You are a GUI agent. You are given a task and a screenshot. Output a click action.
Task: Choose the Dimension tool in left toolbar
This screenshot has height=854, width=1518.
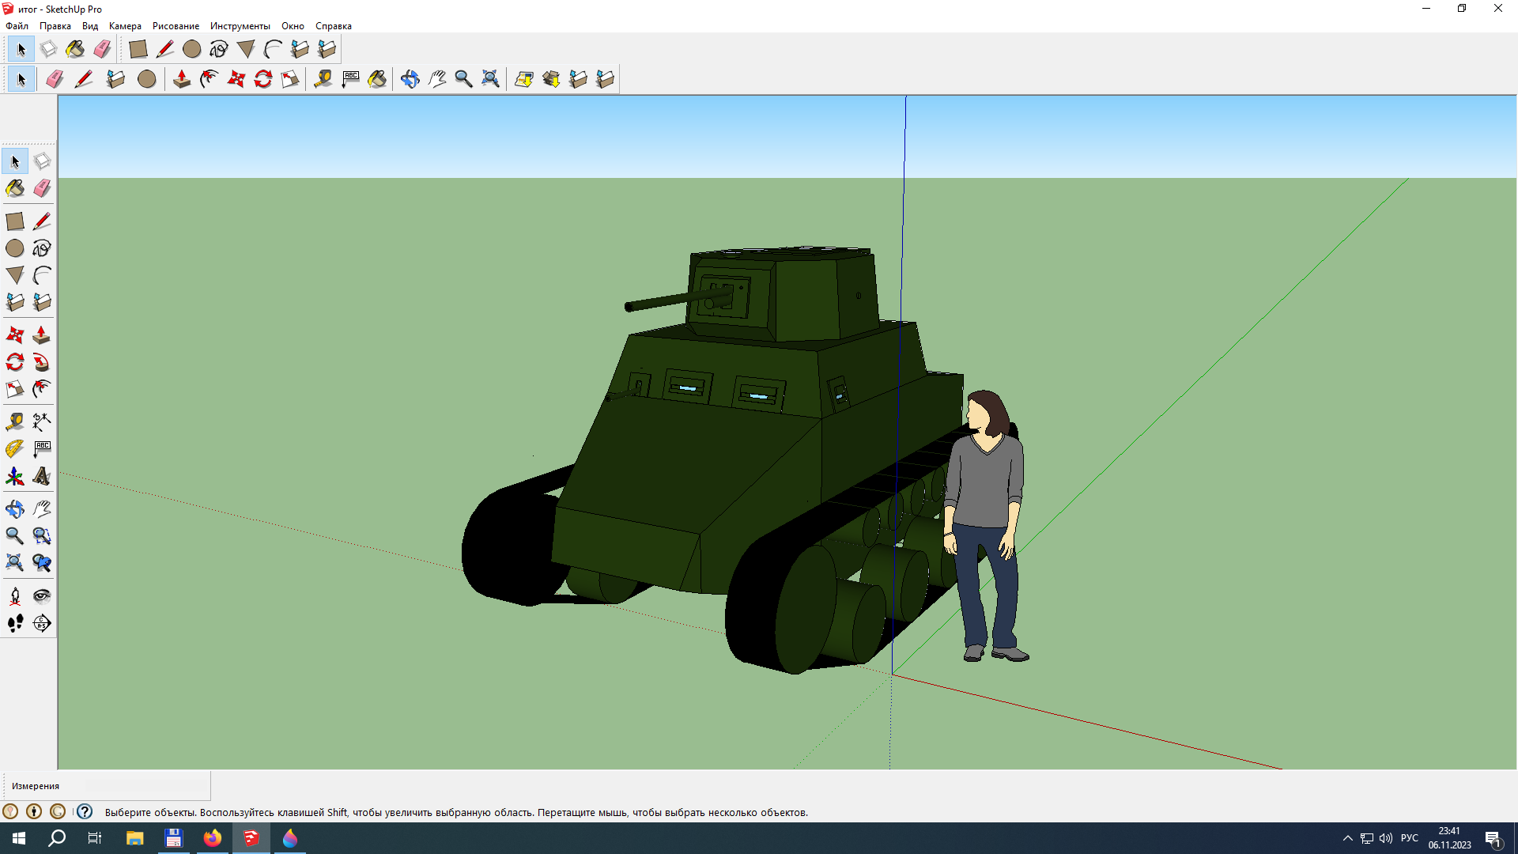tap(42, 421)
